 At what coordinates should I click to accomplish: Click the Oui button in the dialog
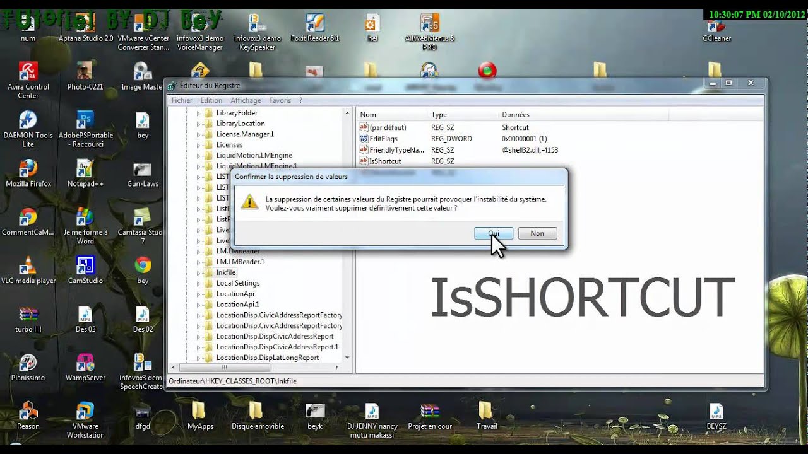tap(493, 233)
